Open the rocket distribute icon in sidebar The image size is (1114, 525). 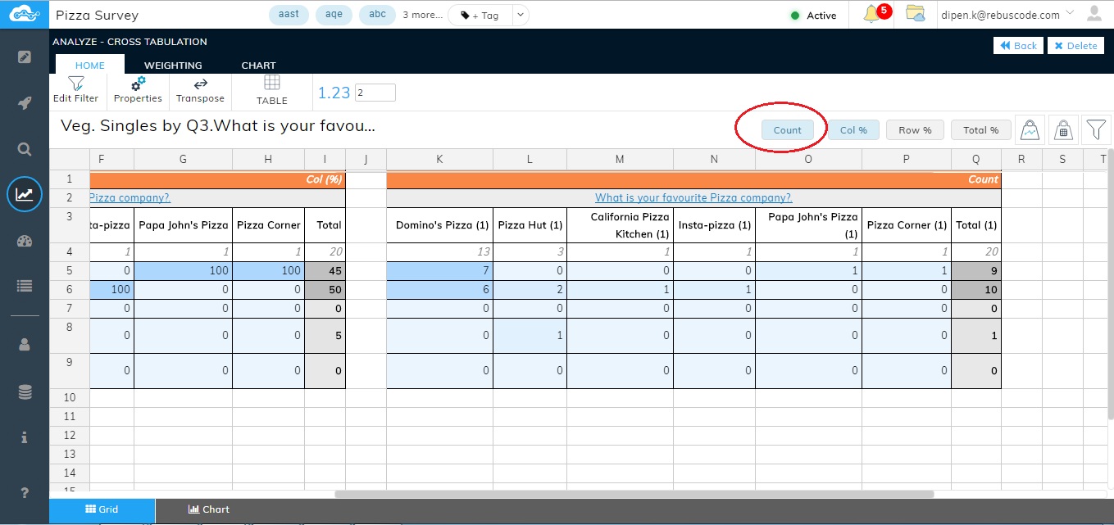point(25,103)
